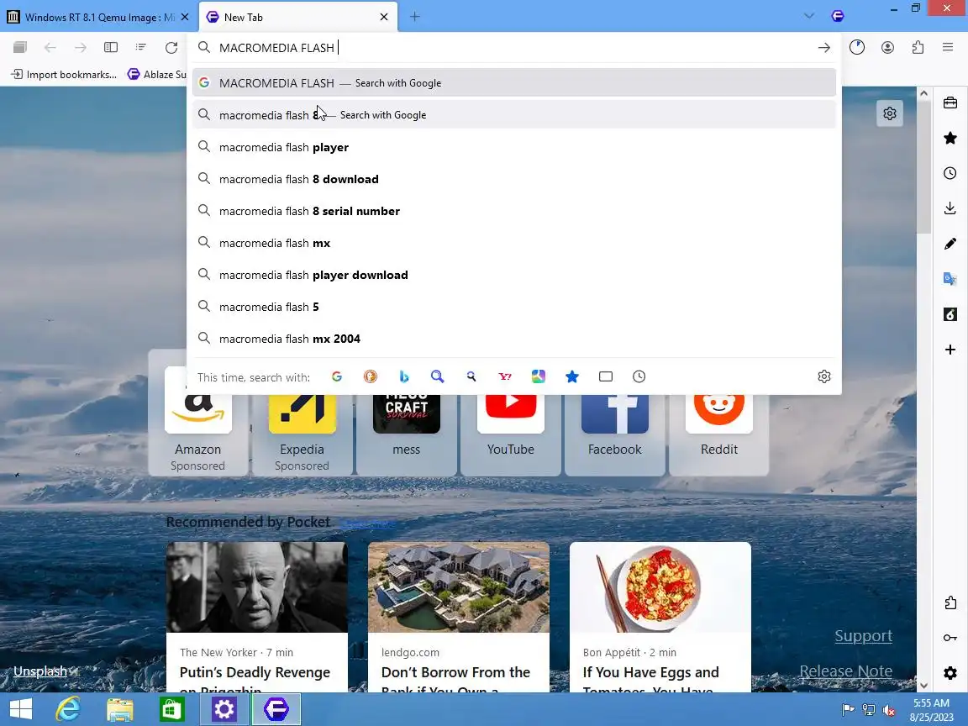
Task: Expand the list all tabs chevron
Action: [809, 17]
